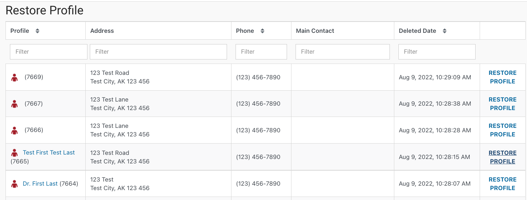Focus the Profile filter field
Screen dimensions: 527x200
click(49, 52)
